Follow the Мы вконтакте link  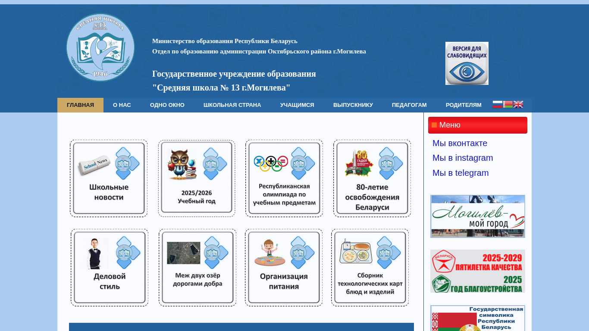pyautogui.click(x=460, y=144)
